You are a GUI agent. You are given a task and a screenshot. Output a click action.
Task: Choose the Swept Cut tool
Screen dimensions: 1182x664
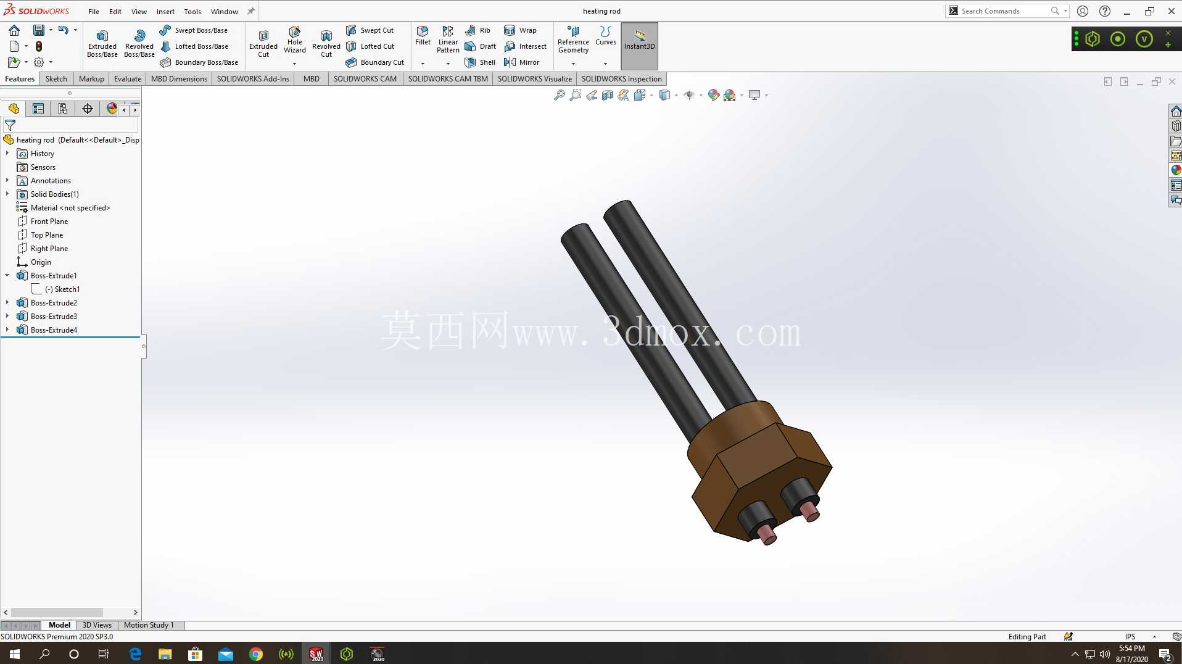(370, 30)
